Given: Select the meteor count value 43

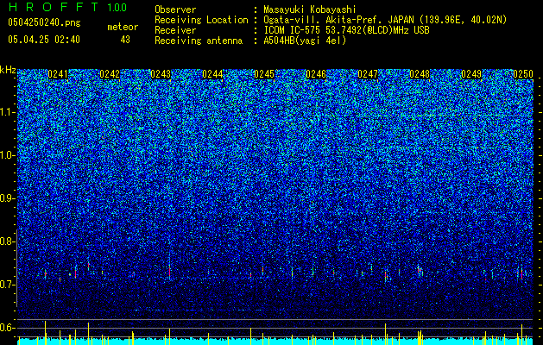Looking at the screenshot, I should click(x=125, y=40).
